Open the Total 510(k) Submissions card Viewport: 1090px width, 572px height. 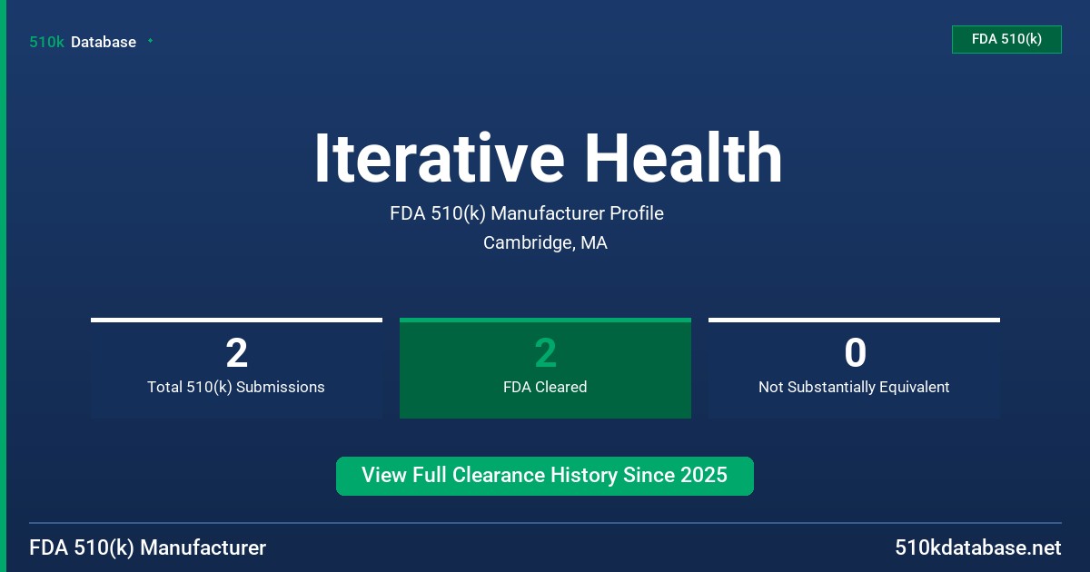[x=236, y=368]
